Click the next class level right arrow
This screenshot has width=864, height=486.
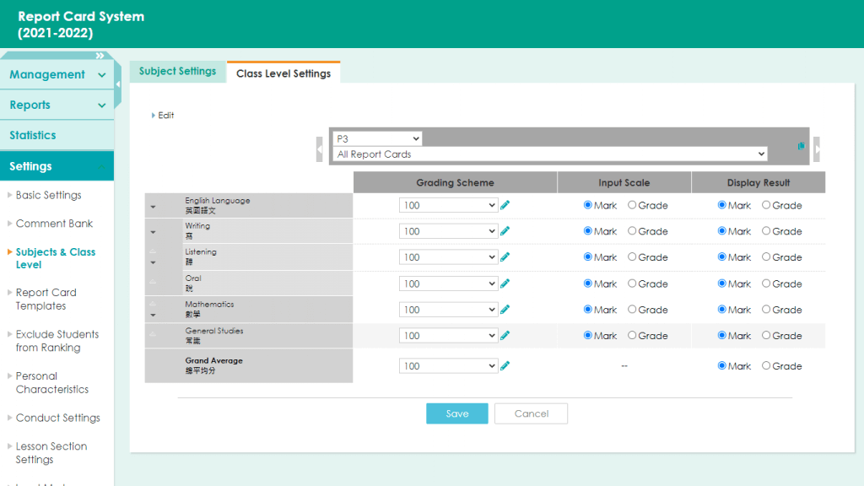[816, 149]
